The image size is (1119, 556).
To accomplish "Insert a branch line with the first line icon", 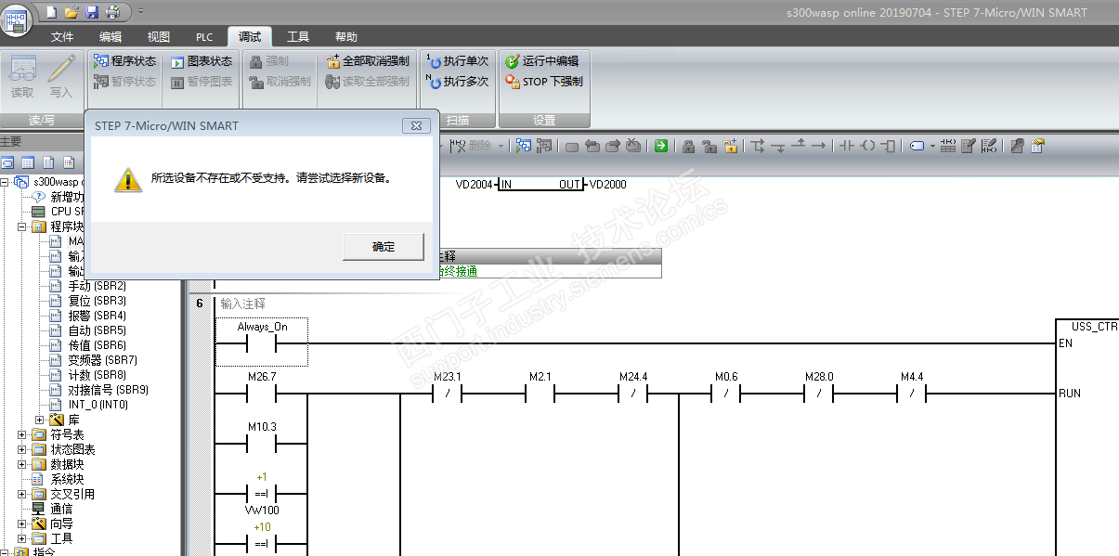I will 758,146.
